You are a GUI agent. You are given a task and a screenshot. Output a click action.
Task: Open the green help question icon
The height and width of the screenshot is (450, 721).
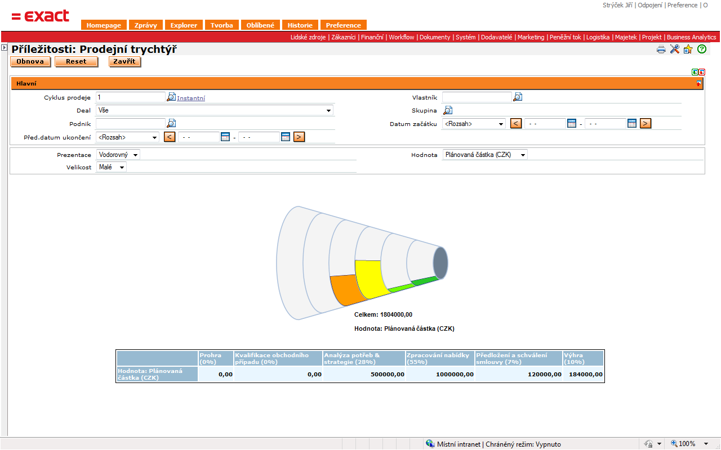[702, 49]
